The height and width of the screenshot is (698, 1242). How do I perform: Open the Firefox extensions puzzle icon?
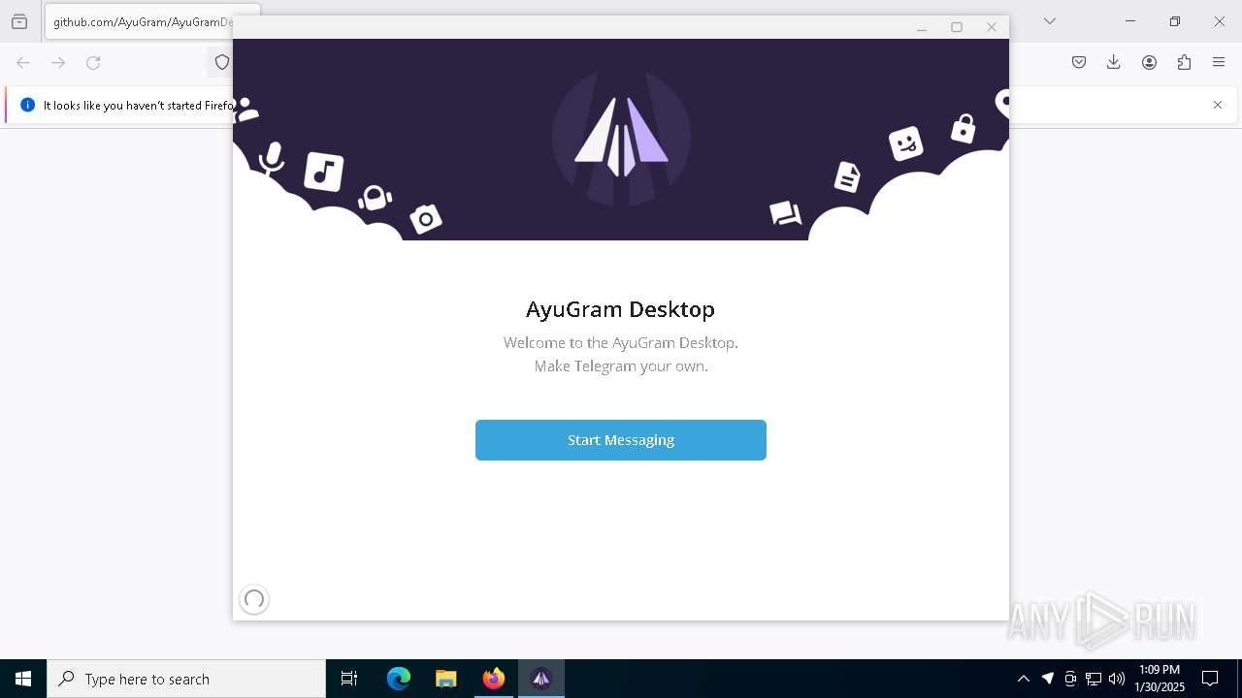(x=1184, y=63)
